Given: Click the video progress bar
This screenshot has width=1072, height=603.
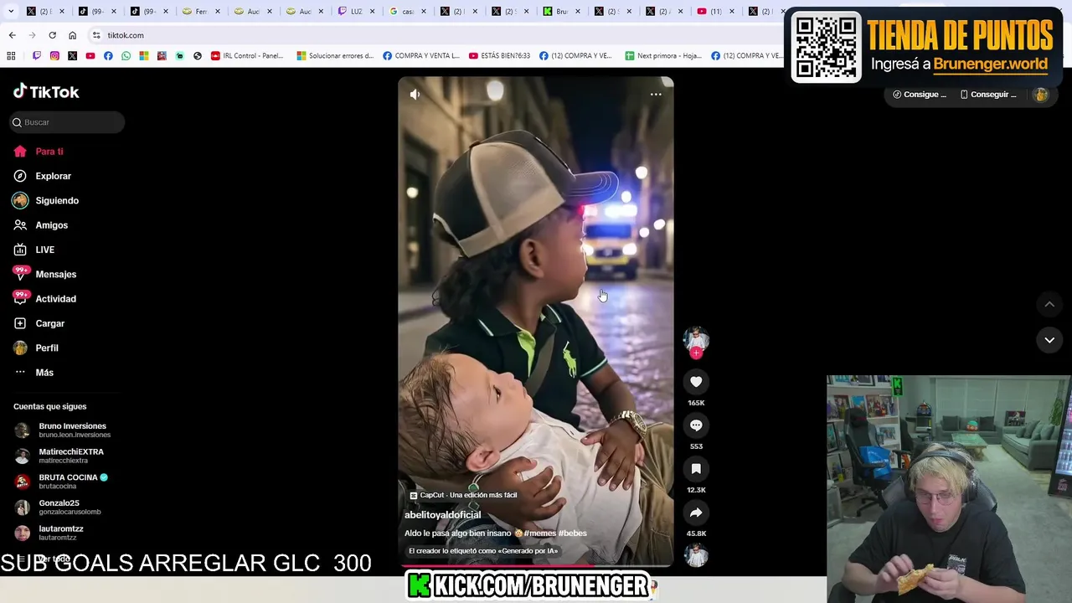Looking at the screenshot, I should 536,566.
